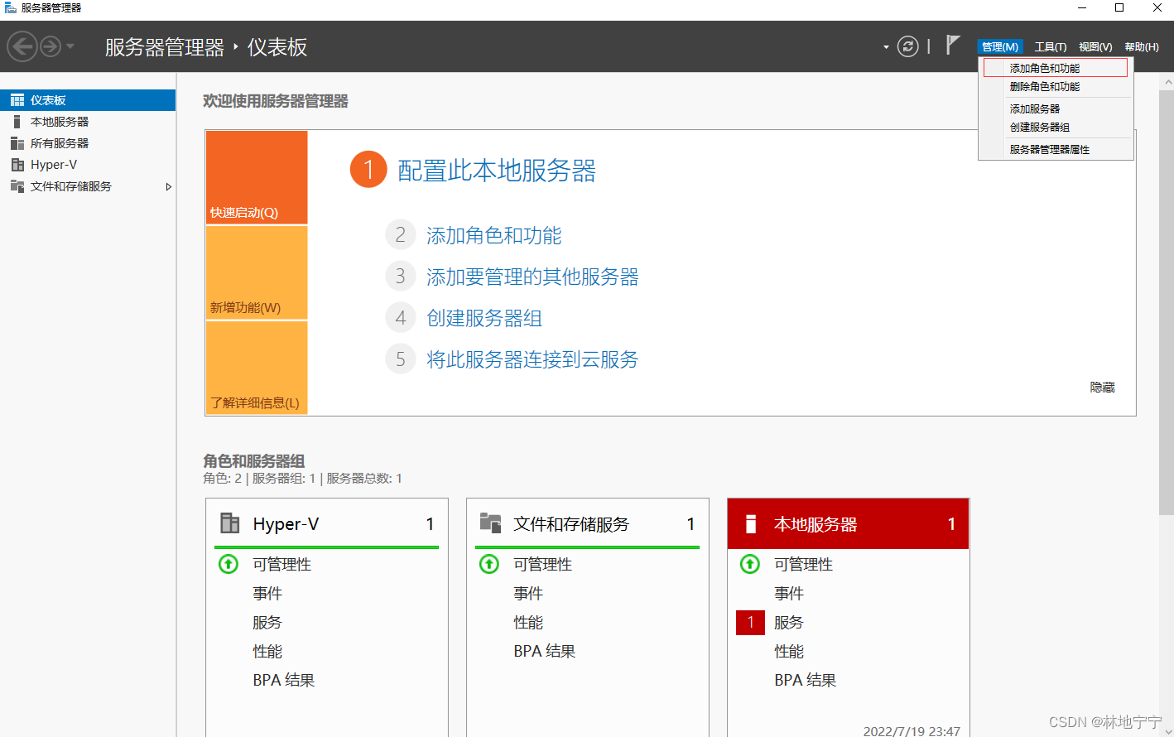Open BPA 结果 in 文件和存储服务 tile

coord(545,651)
